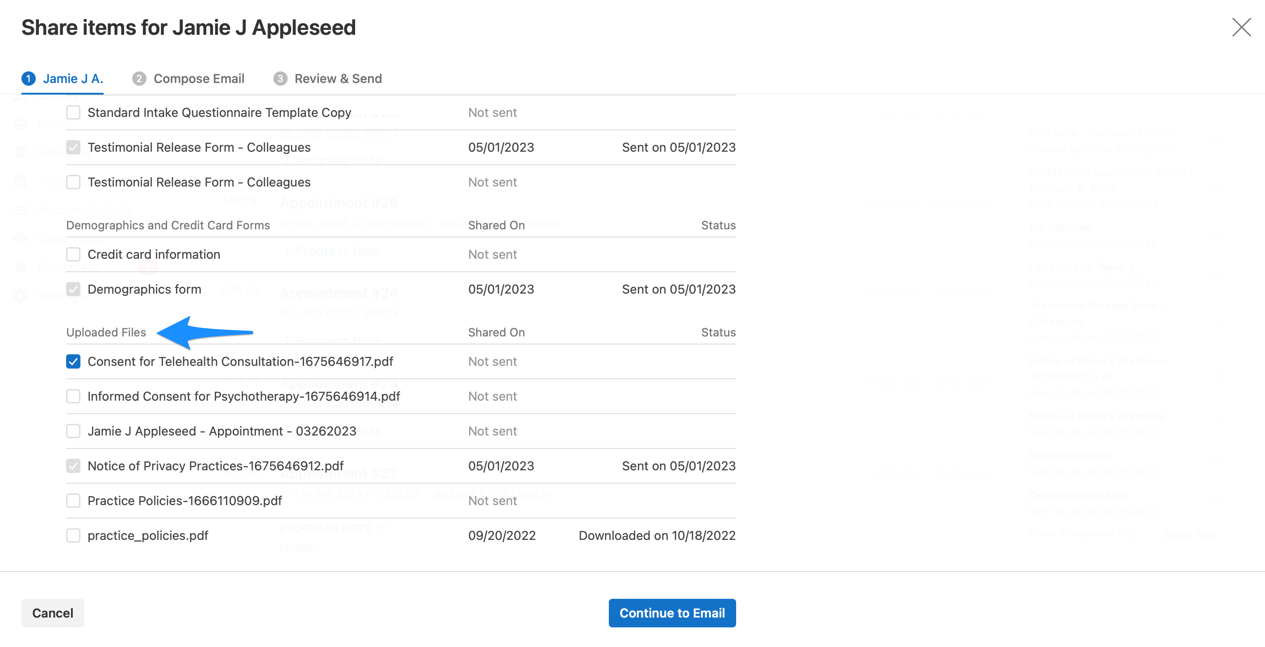Open the Insurance shield icon

click(x=21, y=153)
